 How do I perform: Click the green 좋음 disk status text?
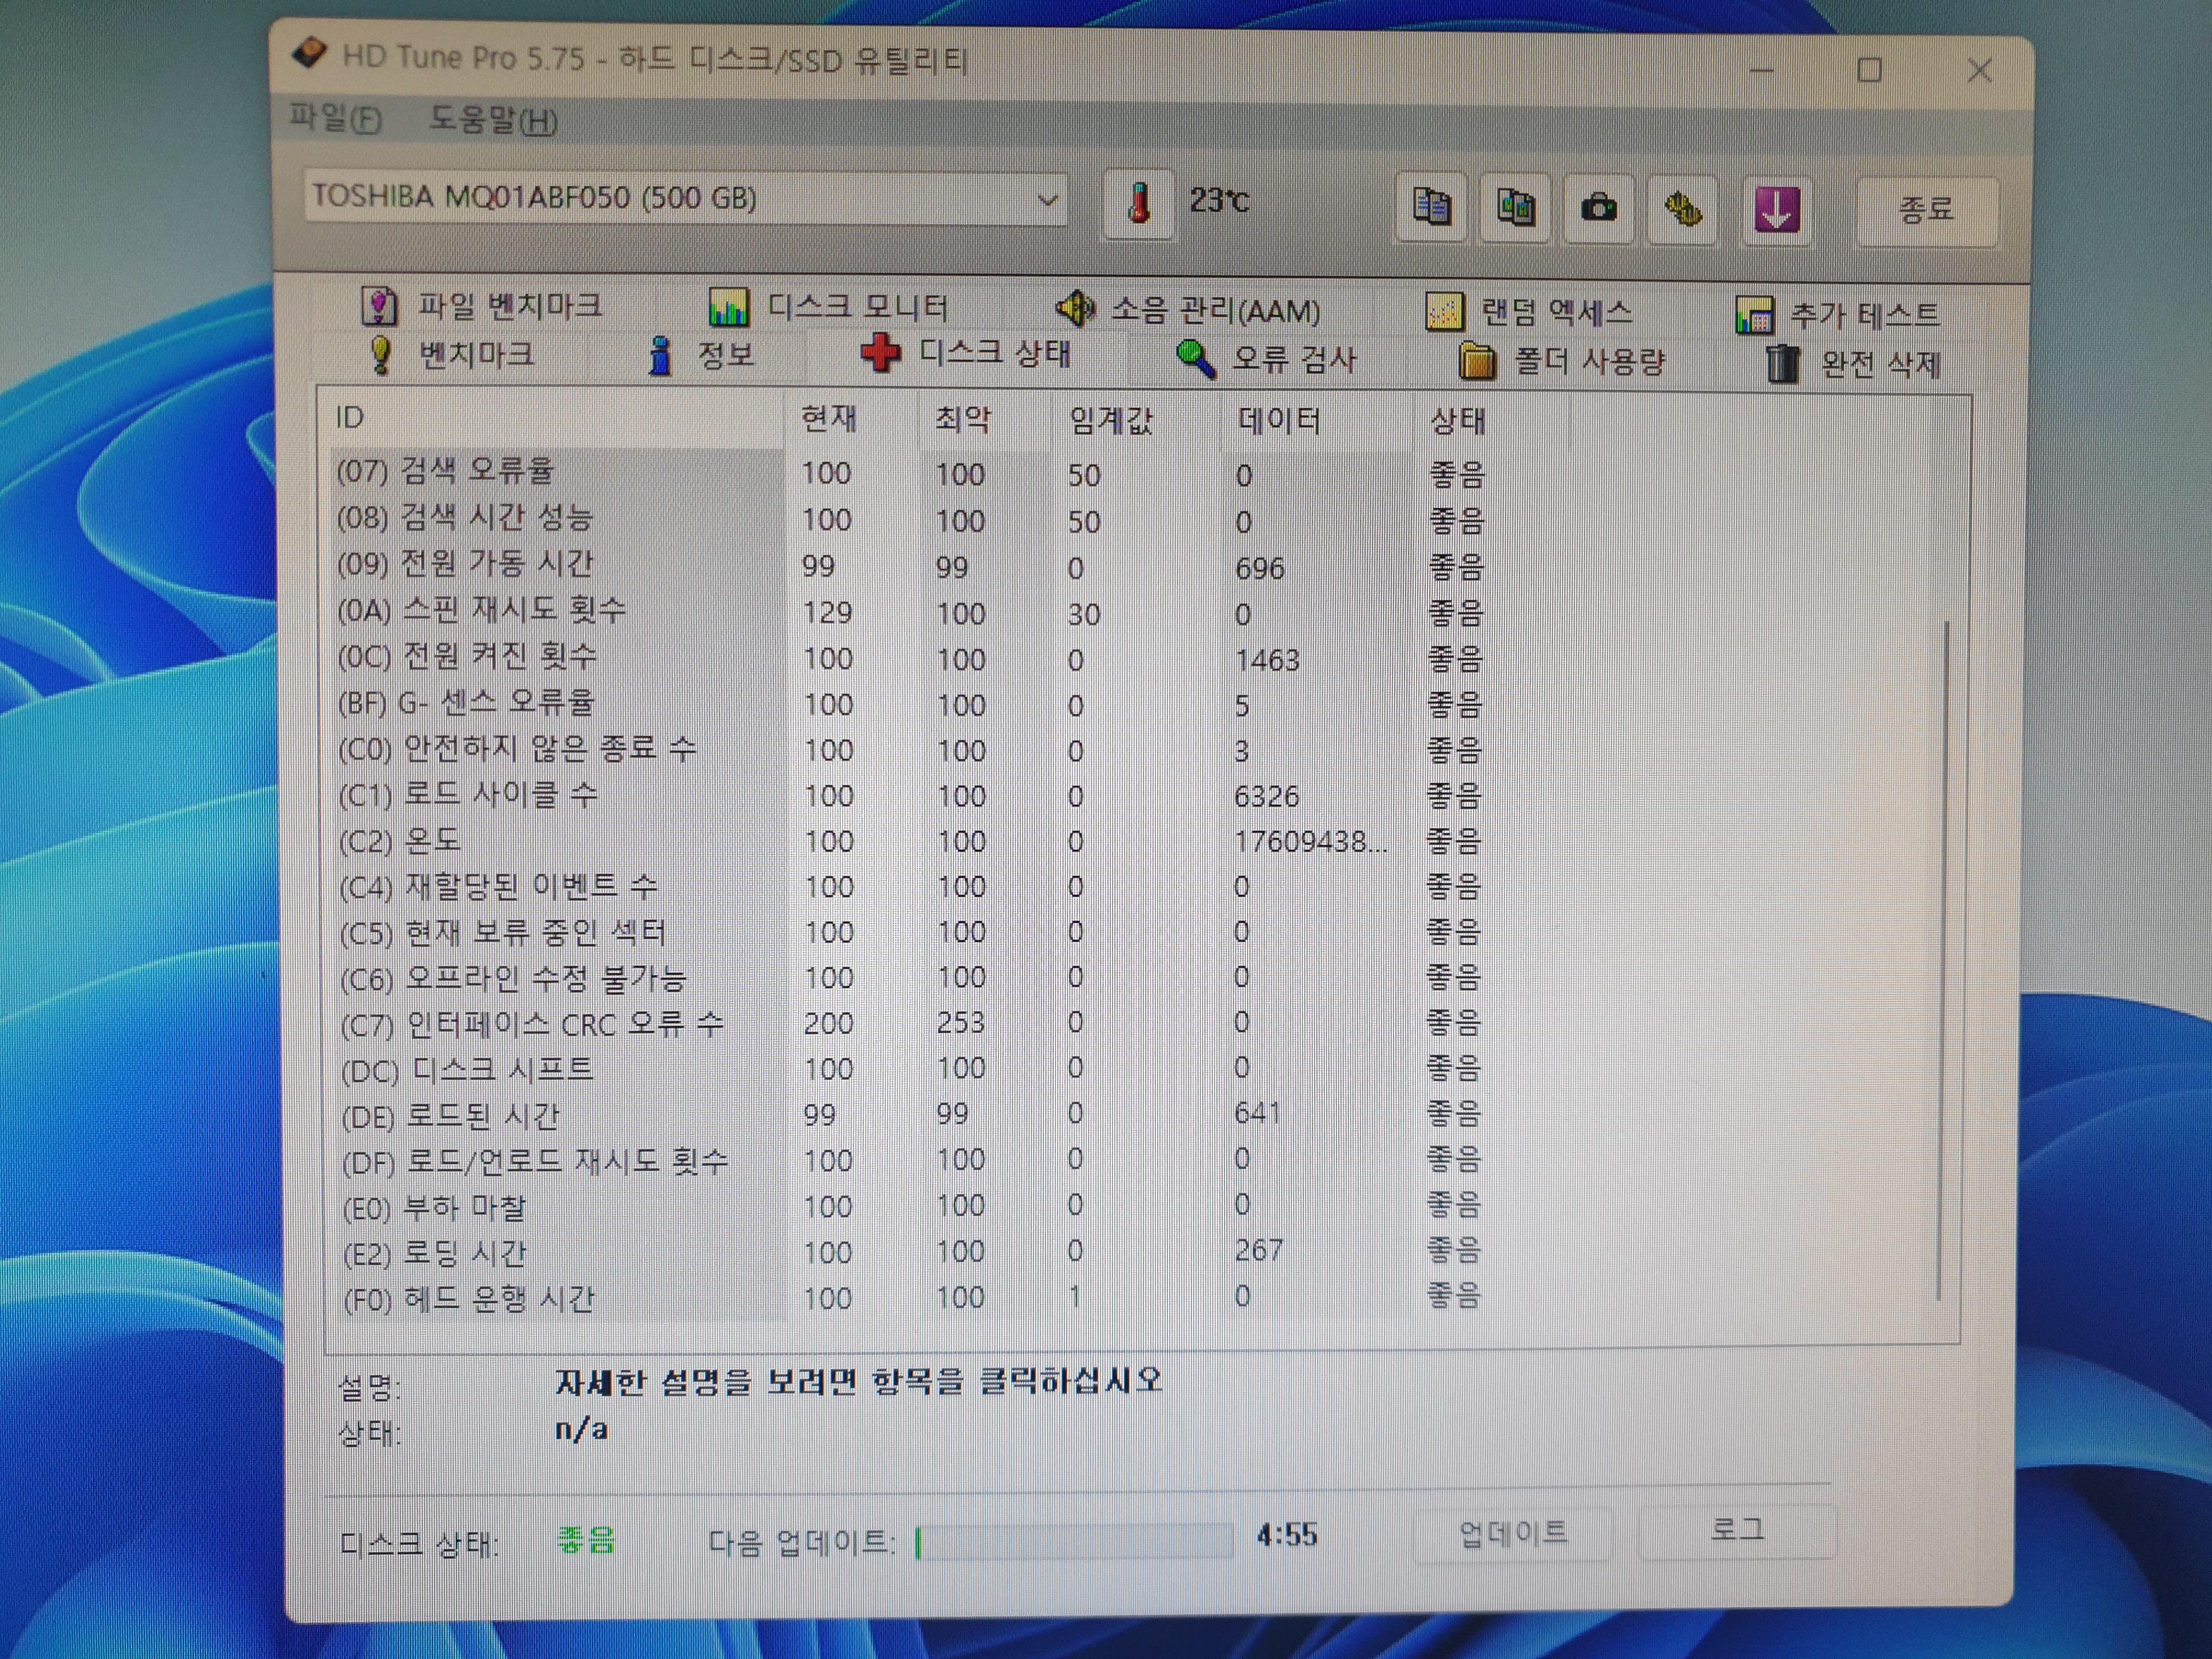tap(586, 1540)
